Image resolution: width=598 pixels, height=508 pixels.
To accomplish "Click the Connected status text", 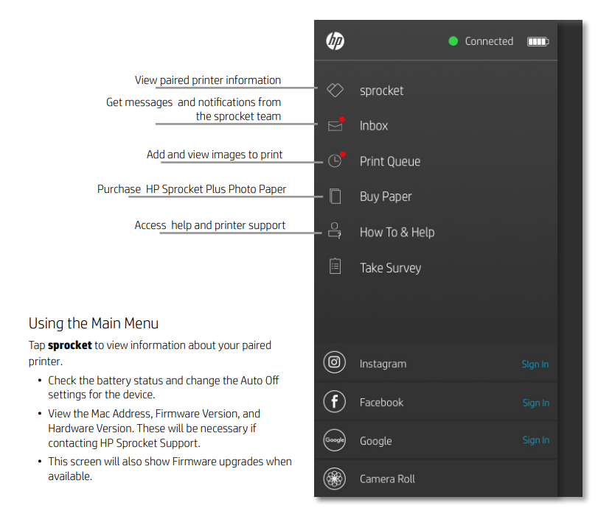I will [489, 41].
